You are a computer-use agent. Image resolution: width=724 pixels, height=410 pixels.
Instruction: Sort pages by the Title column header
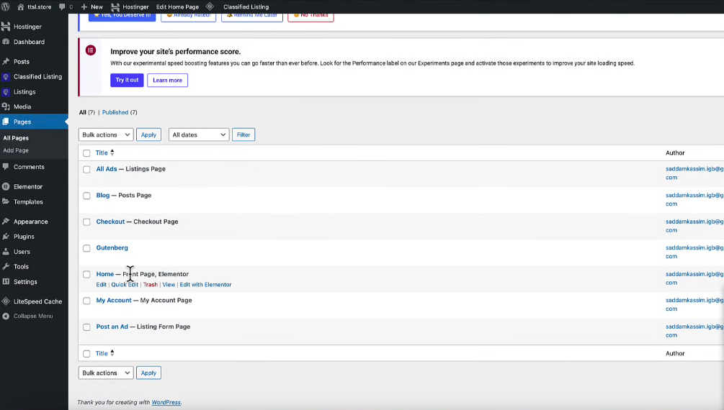tap(102, 152)
